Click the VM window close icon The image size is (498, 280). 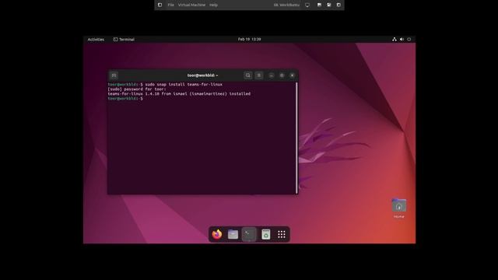click(338, 5)
